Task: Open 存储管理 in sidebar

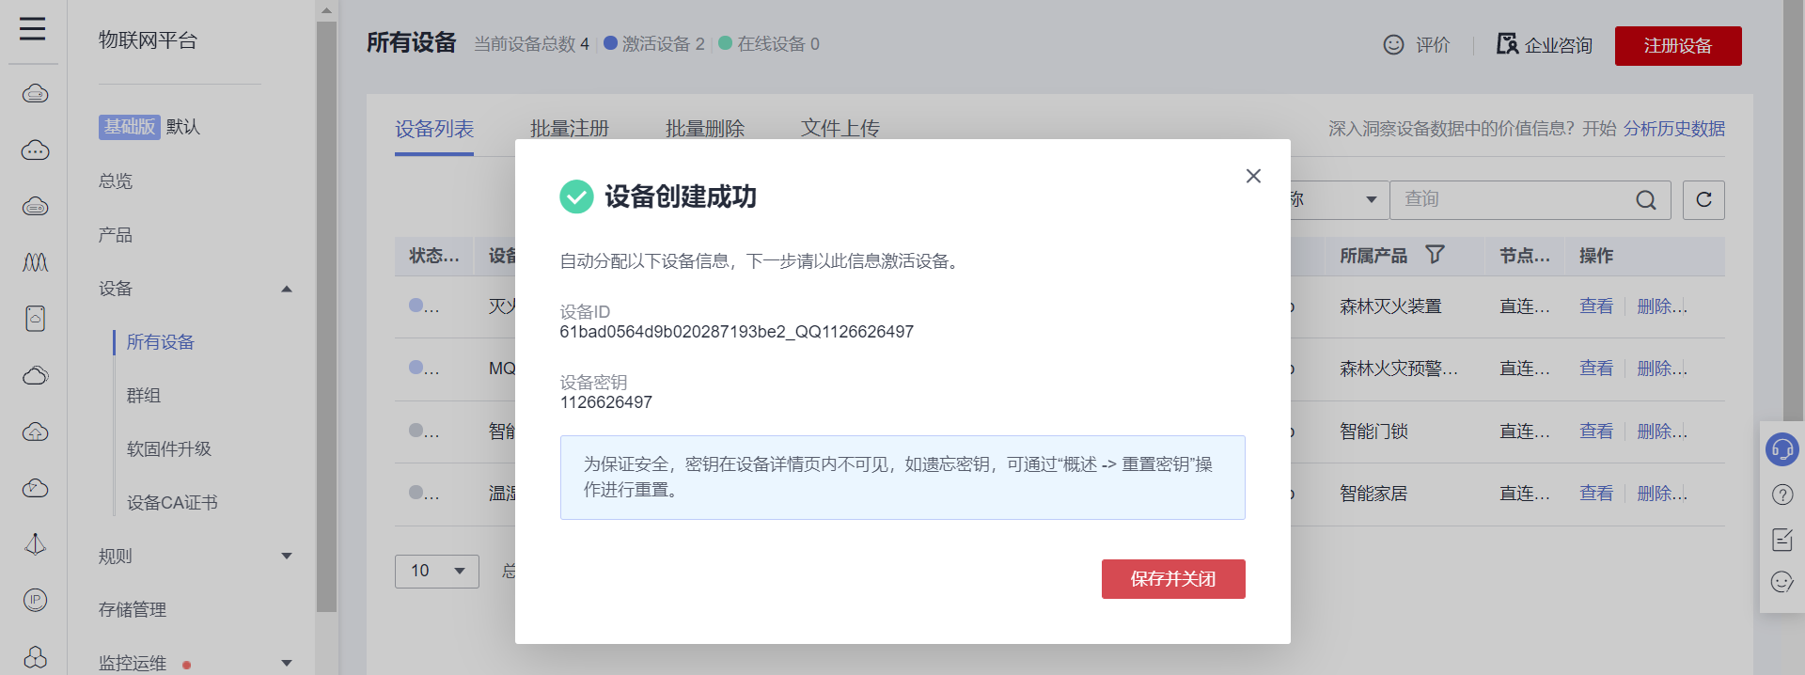Action: click(x=133, y=610)
